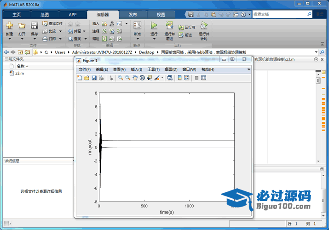Click Figure 1 open file icon
The image size is (329, 230).
pos(87,78)
